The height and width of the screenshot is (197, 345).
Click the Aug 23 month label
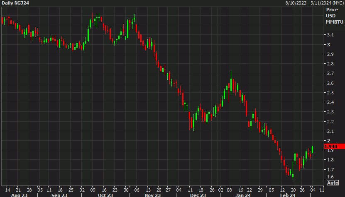pyautogui.click(x=19, y=195)
